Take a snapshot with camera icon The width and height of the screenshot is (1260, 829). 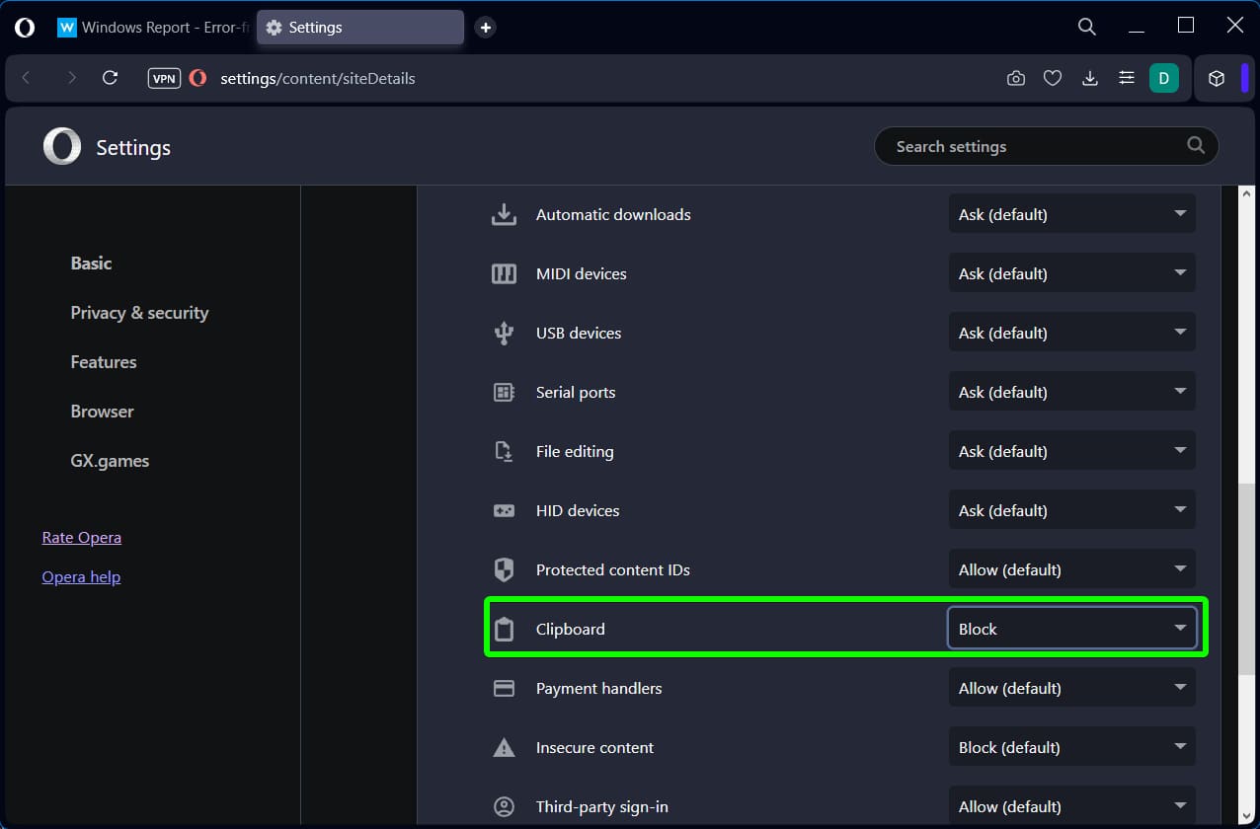pyautogui.click(x=1016, y=78)
